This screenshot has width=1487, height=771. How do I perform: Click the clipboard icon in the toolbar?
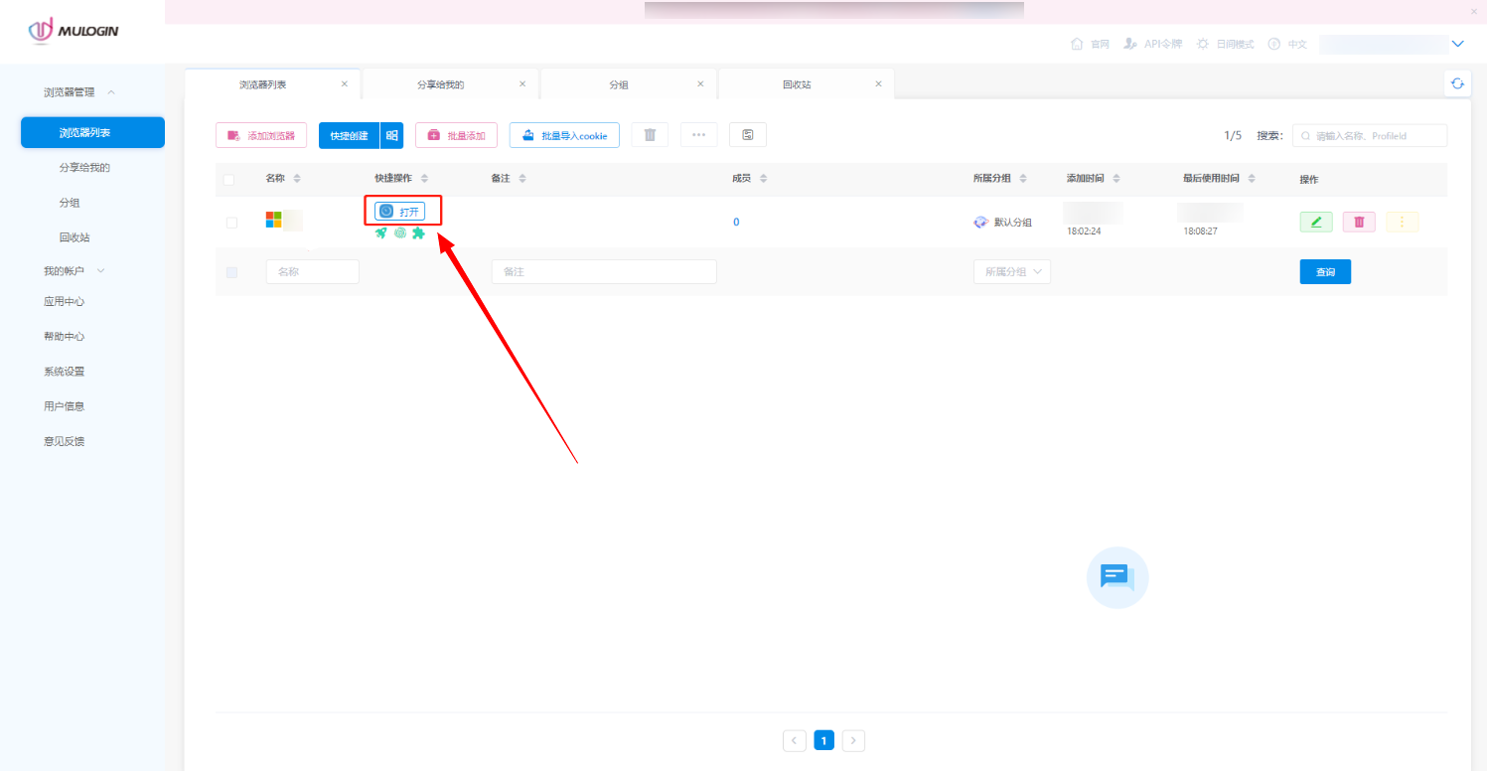click(x=747, y=134)
